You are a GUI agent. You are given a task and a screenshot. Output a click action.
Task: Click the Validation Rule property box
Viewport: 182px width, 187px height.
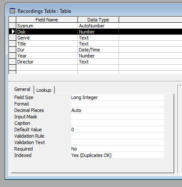pyautogui.click(x=117, y=136)
